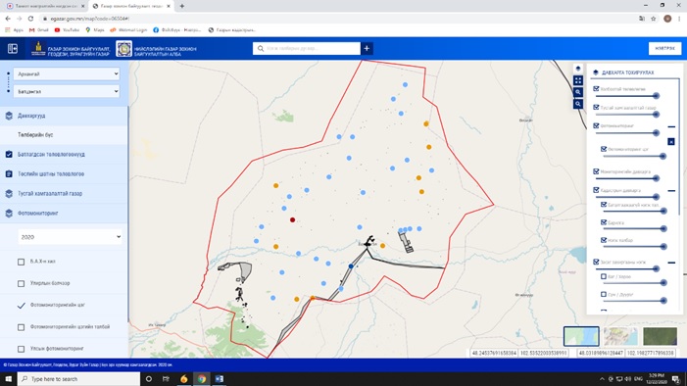Bookmark this page with the star icon
This screenshot has width=687, height=386.
click(654, 19)
